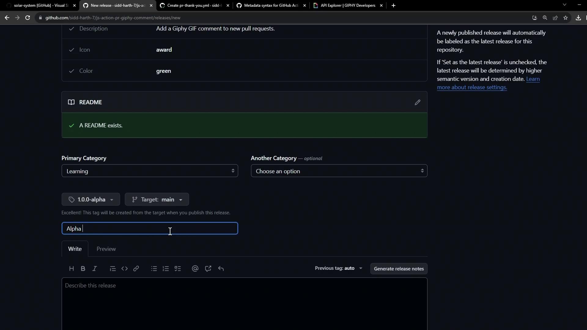Edit README with the pencil icon
The width and height of the screenshot is (587, 330).
tap(417, 102)
